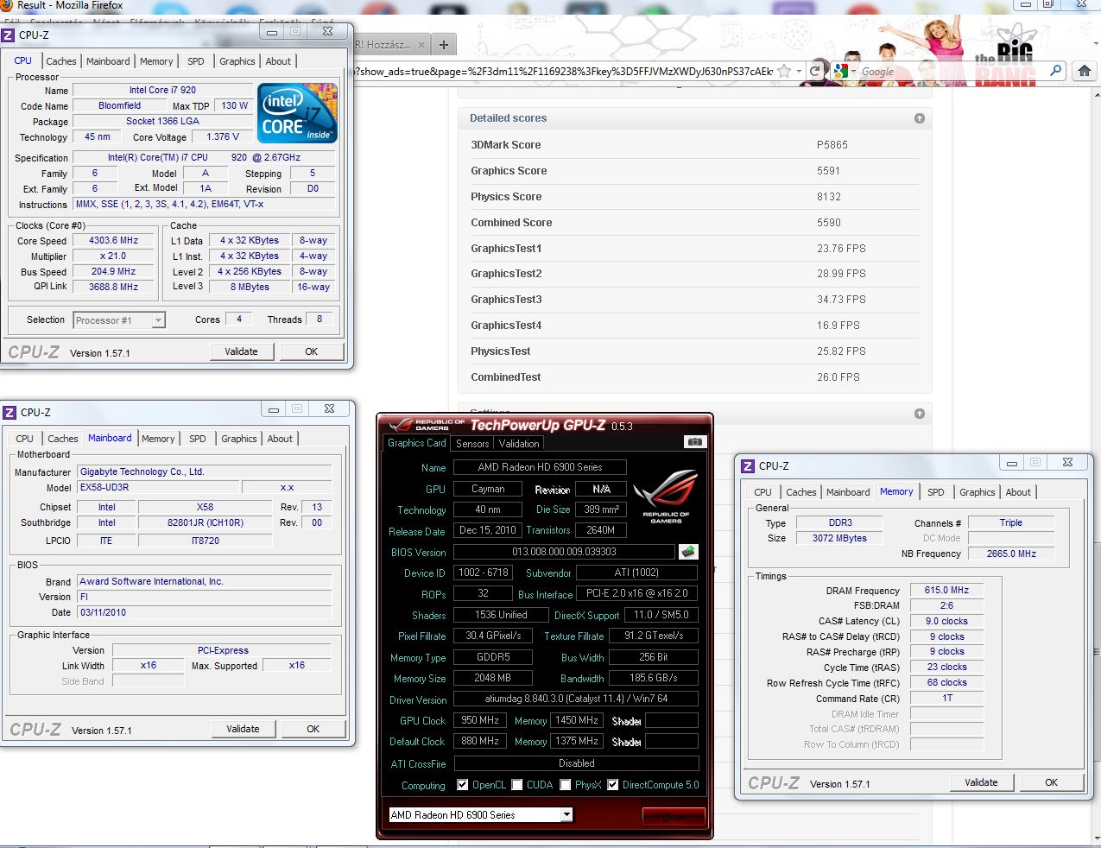Click OK in CPU-Z Memory window
This screenshot has height=848, width=1101.
pos(1052,782)
